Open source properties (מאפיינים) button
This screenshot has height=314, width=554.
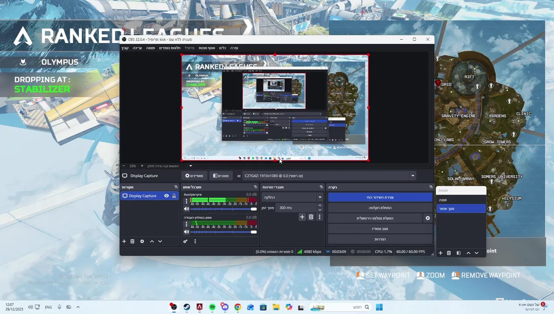(x=194, y=176)
